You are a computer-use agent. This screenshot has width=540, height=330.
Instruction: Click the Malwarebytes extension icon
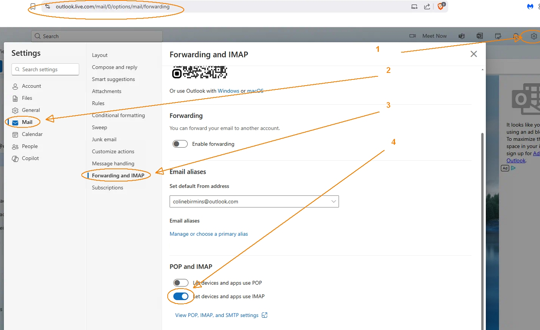tap(530, 7)
